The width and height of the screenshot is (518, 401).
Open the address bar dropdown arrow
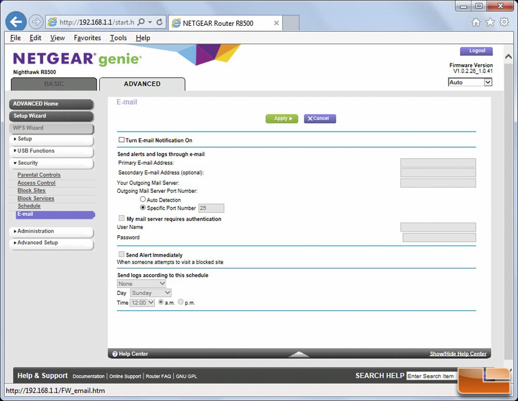point(150,22)
